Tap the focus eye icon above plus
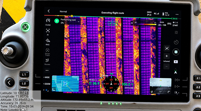Screen dimensions: 201x111 click(x=167, y=48)
